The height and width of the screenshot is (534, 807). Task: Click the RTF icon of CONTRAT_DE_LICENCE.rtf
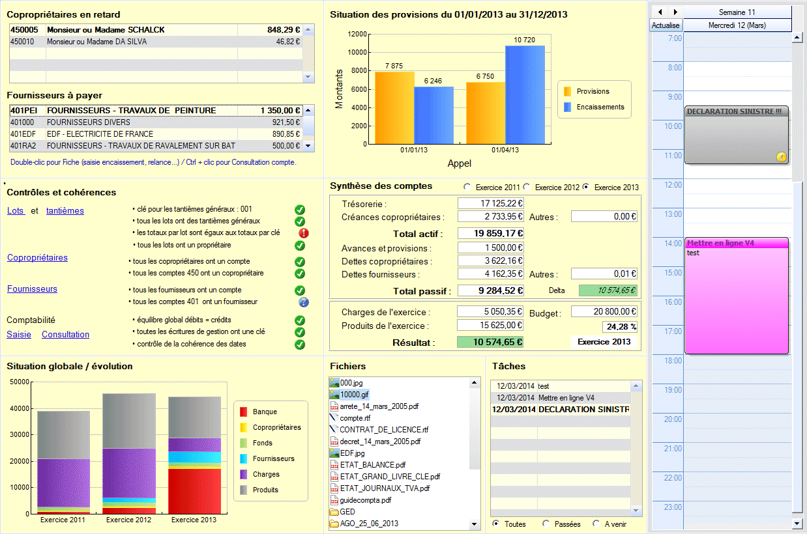334,430
